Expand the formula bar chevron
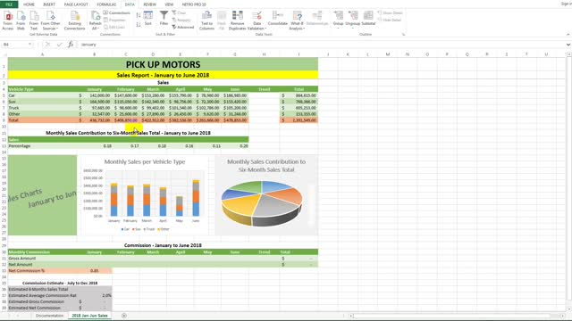Viewport: 572px width, 321px height. coord(568,45)
